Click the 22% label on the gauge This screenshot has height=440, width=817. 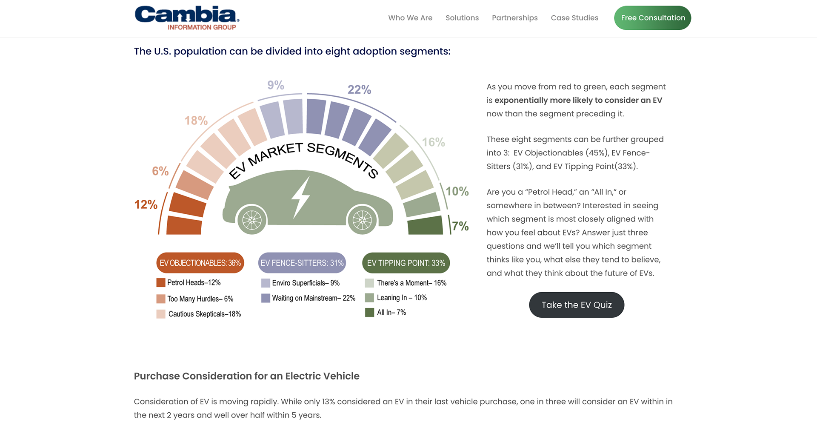click(360, 90)
